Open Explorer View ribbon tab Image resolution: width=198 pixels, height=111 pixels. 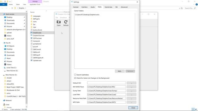[24, 4]
